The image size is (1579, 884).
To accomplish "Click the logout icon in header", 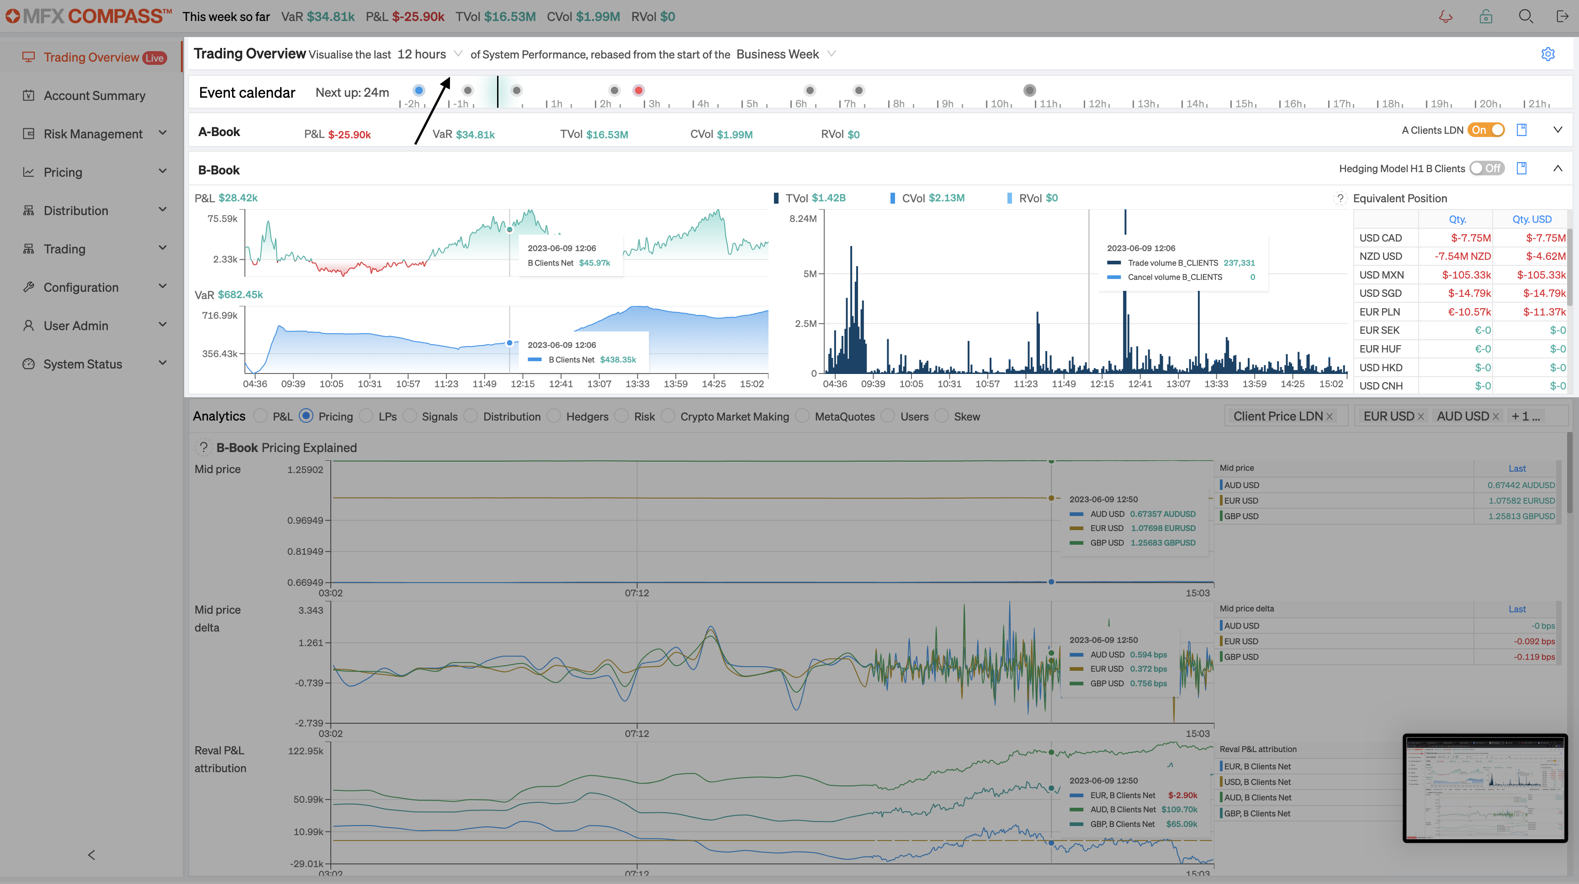I will point(1563,16).
